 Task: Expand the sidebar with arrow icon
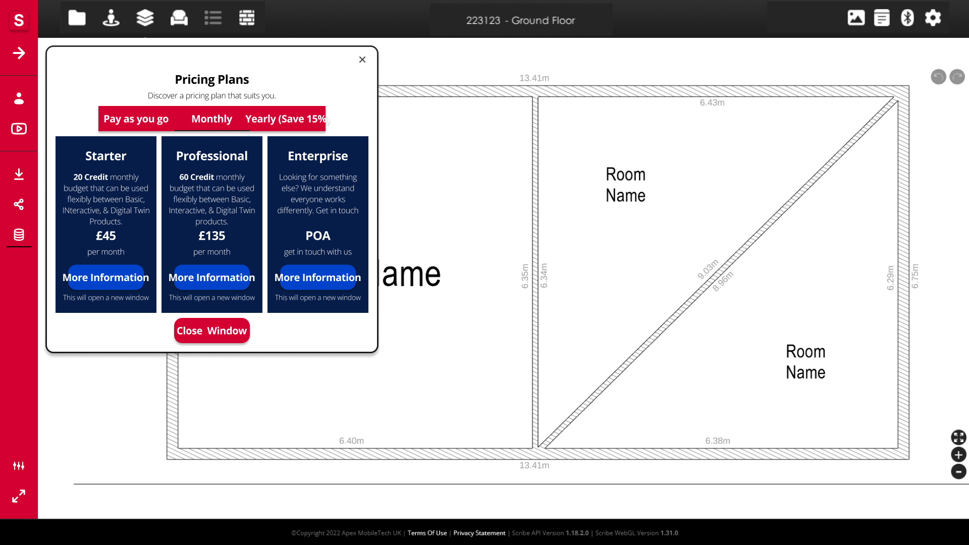pos(19,53)
